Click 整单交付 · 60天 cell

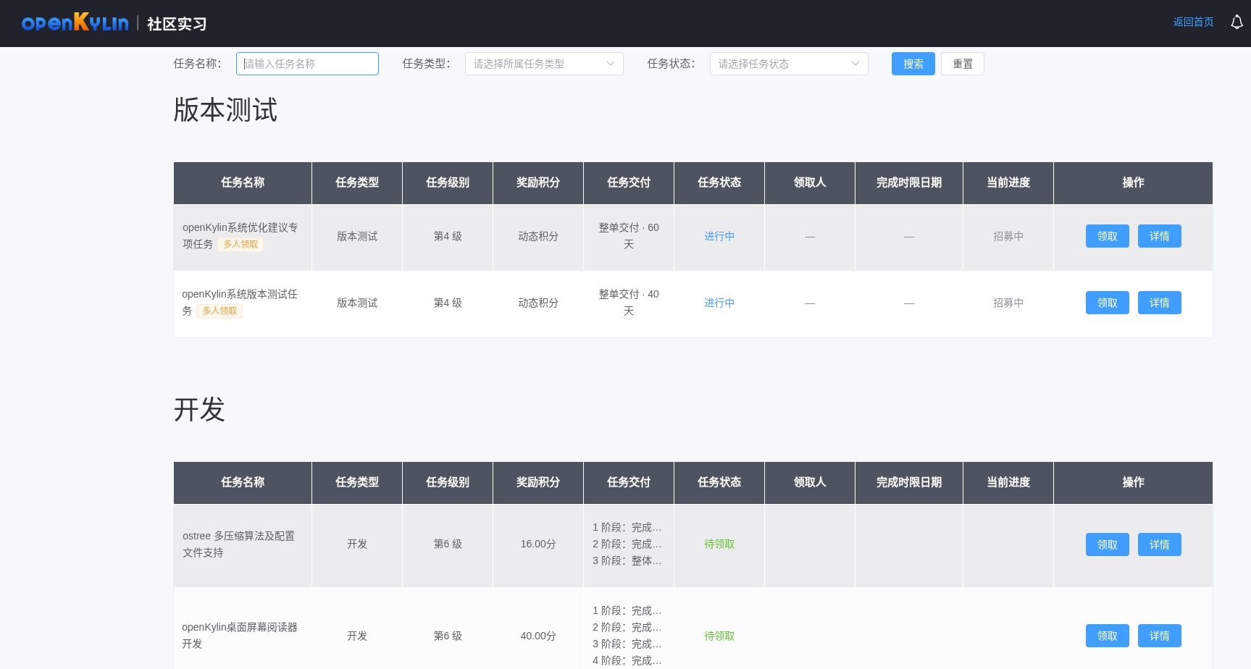point(629,236)
